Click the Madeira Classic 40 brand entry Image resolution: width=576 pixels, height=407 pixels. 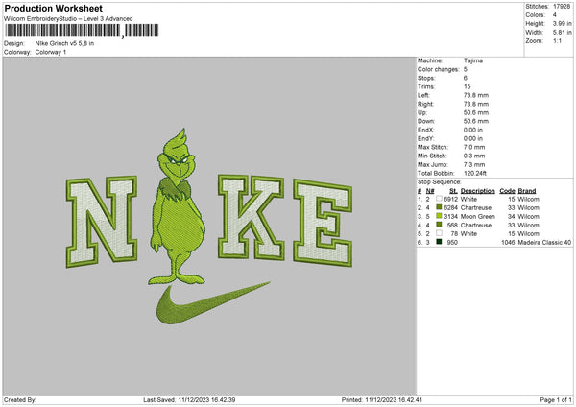tap(544, 243)
